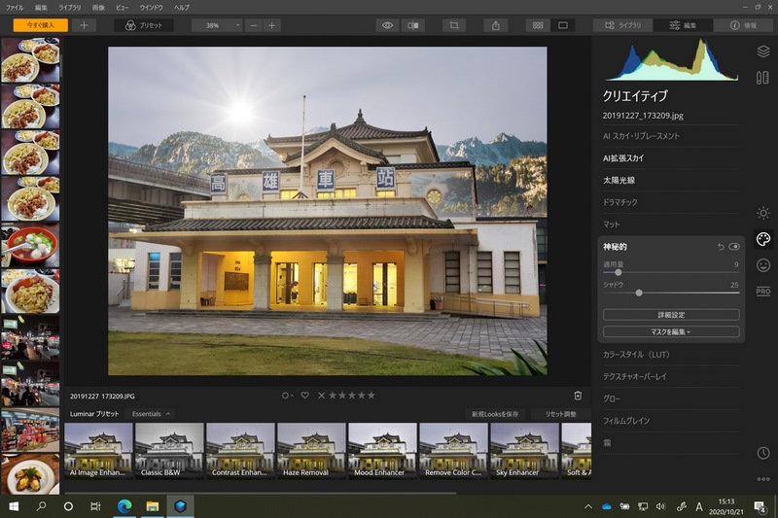Open the Canvas tools icon

pos(762,78)
